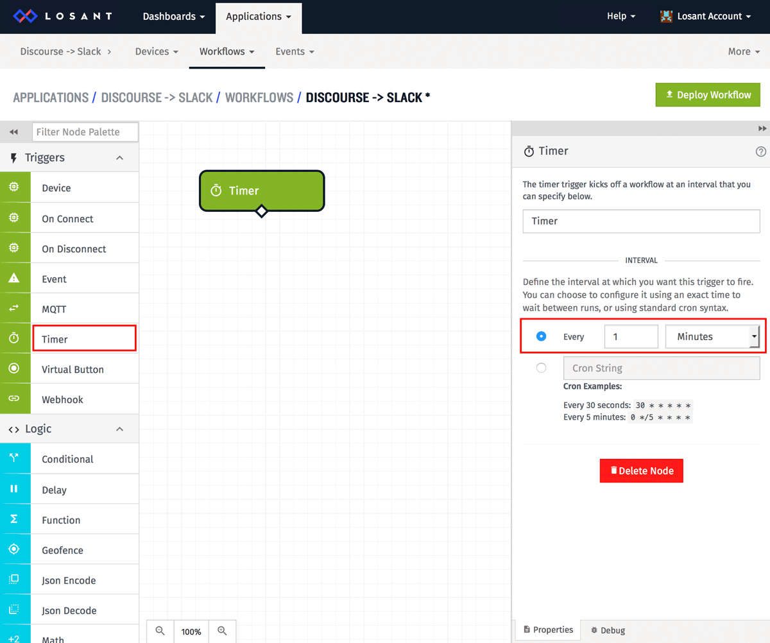Viewport: 770px width, 643px height.
Task: Switch to the Properties tab
Action: [548, 630]
